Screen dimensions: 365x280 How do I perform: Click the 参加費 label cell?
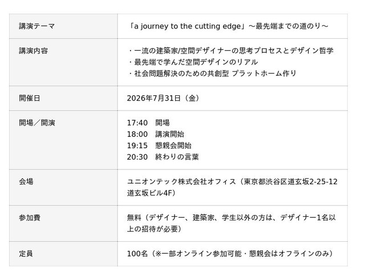63,224
